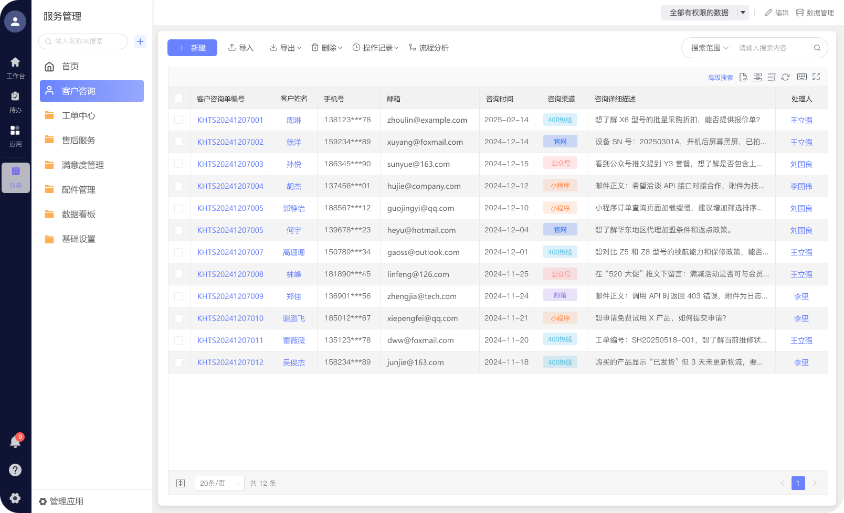Click the keyboard shortcut icon in table toolbar
This screenshot has width=844, height=513.
pos(802,77)
